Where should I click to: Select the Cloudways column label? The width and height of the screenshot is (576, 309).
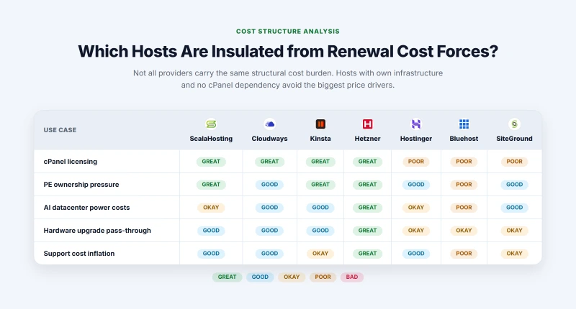point(269,139)
